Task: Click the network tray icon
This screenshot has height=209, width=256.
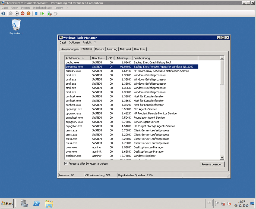Action: [223, 204]
